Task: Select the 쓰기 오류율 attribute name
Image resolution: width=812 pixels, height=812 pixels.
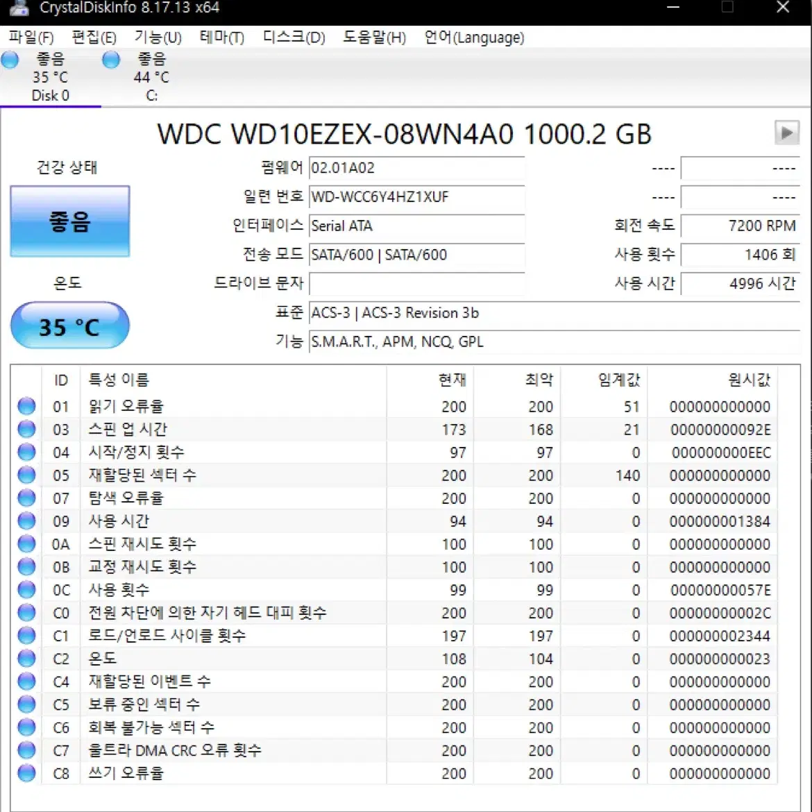Action: coord(126,773)
